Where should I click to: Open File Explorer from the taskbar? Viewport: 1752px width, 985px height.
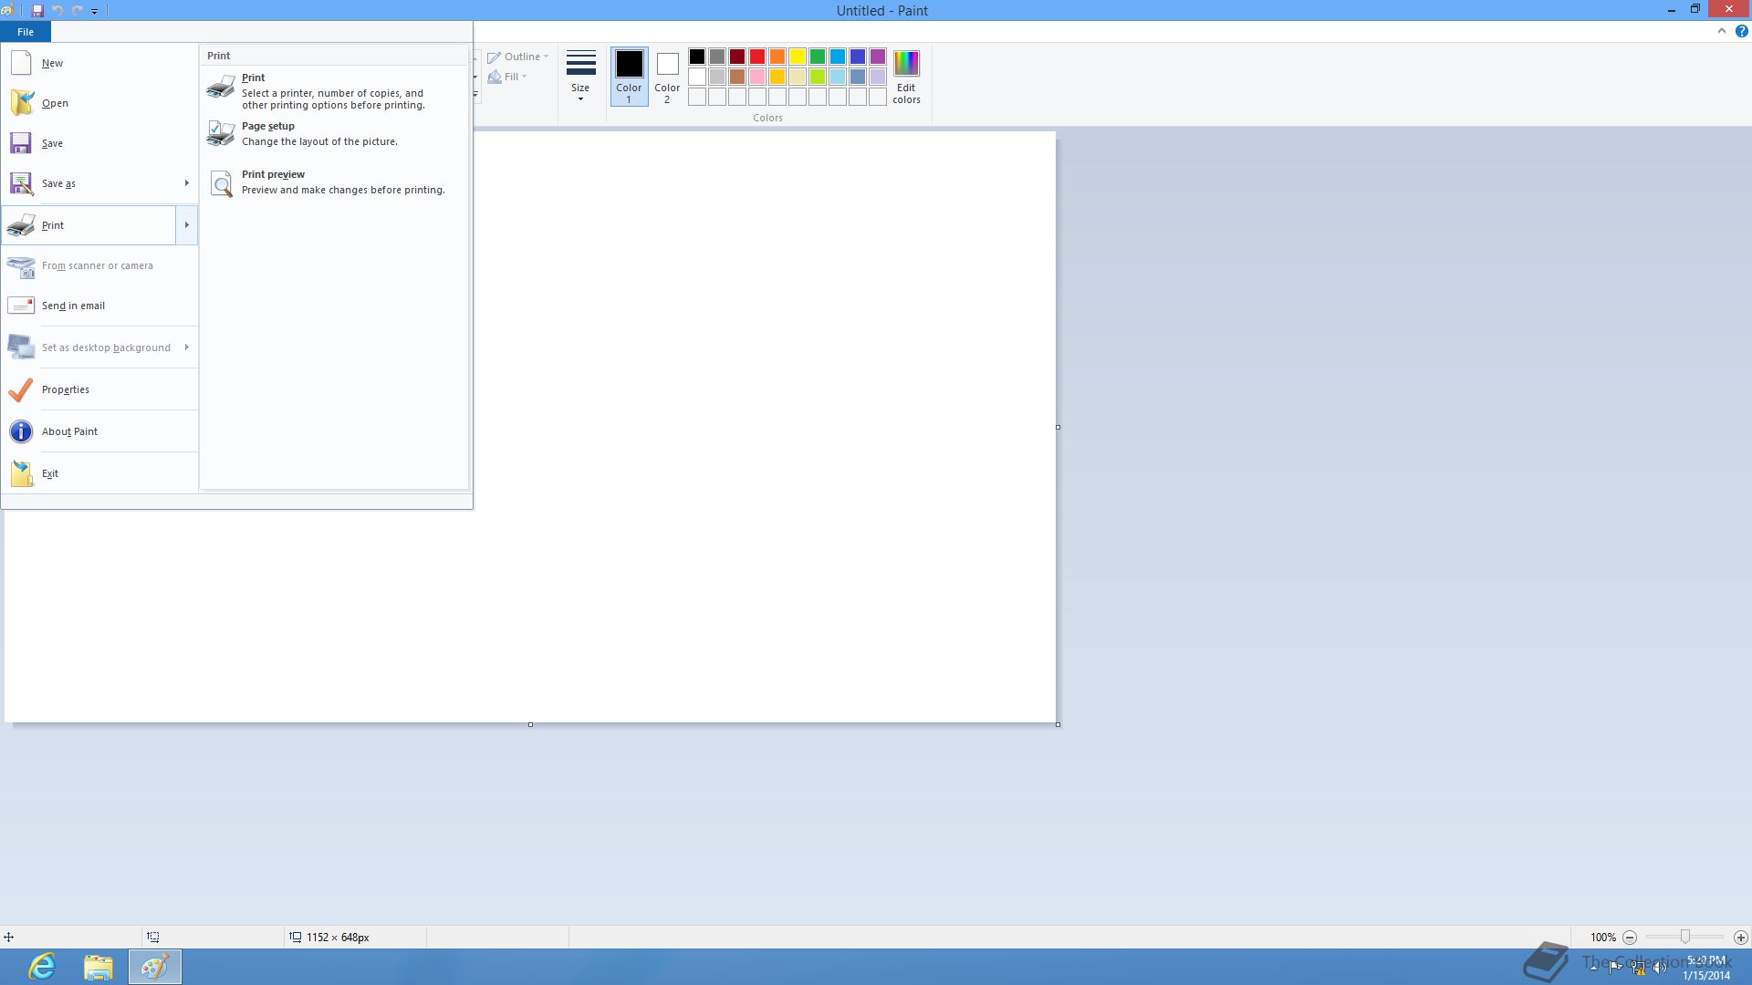coord(99,967)
